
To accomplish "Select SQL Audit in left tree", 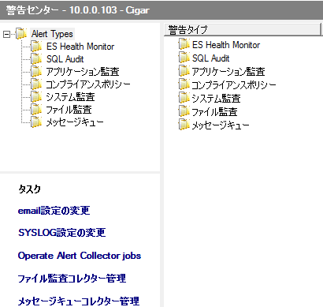I will pos(65,59).
